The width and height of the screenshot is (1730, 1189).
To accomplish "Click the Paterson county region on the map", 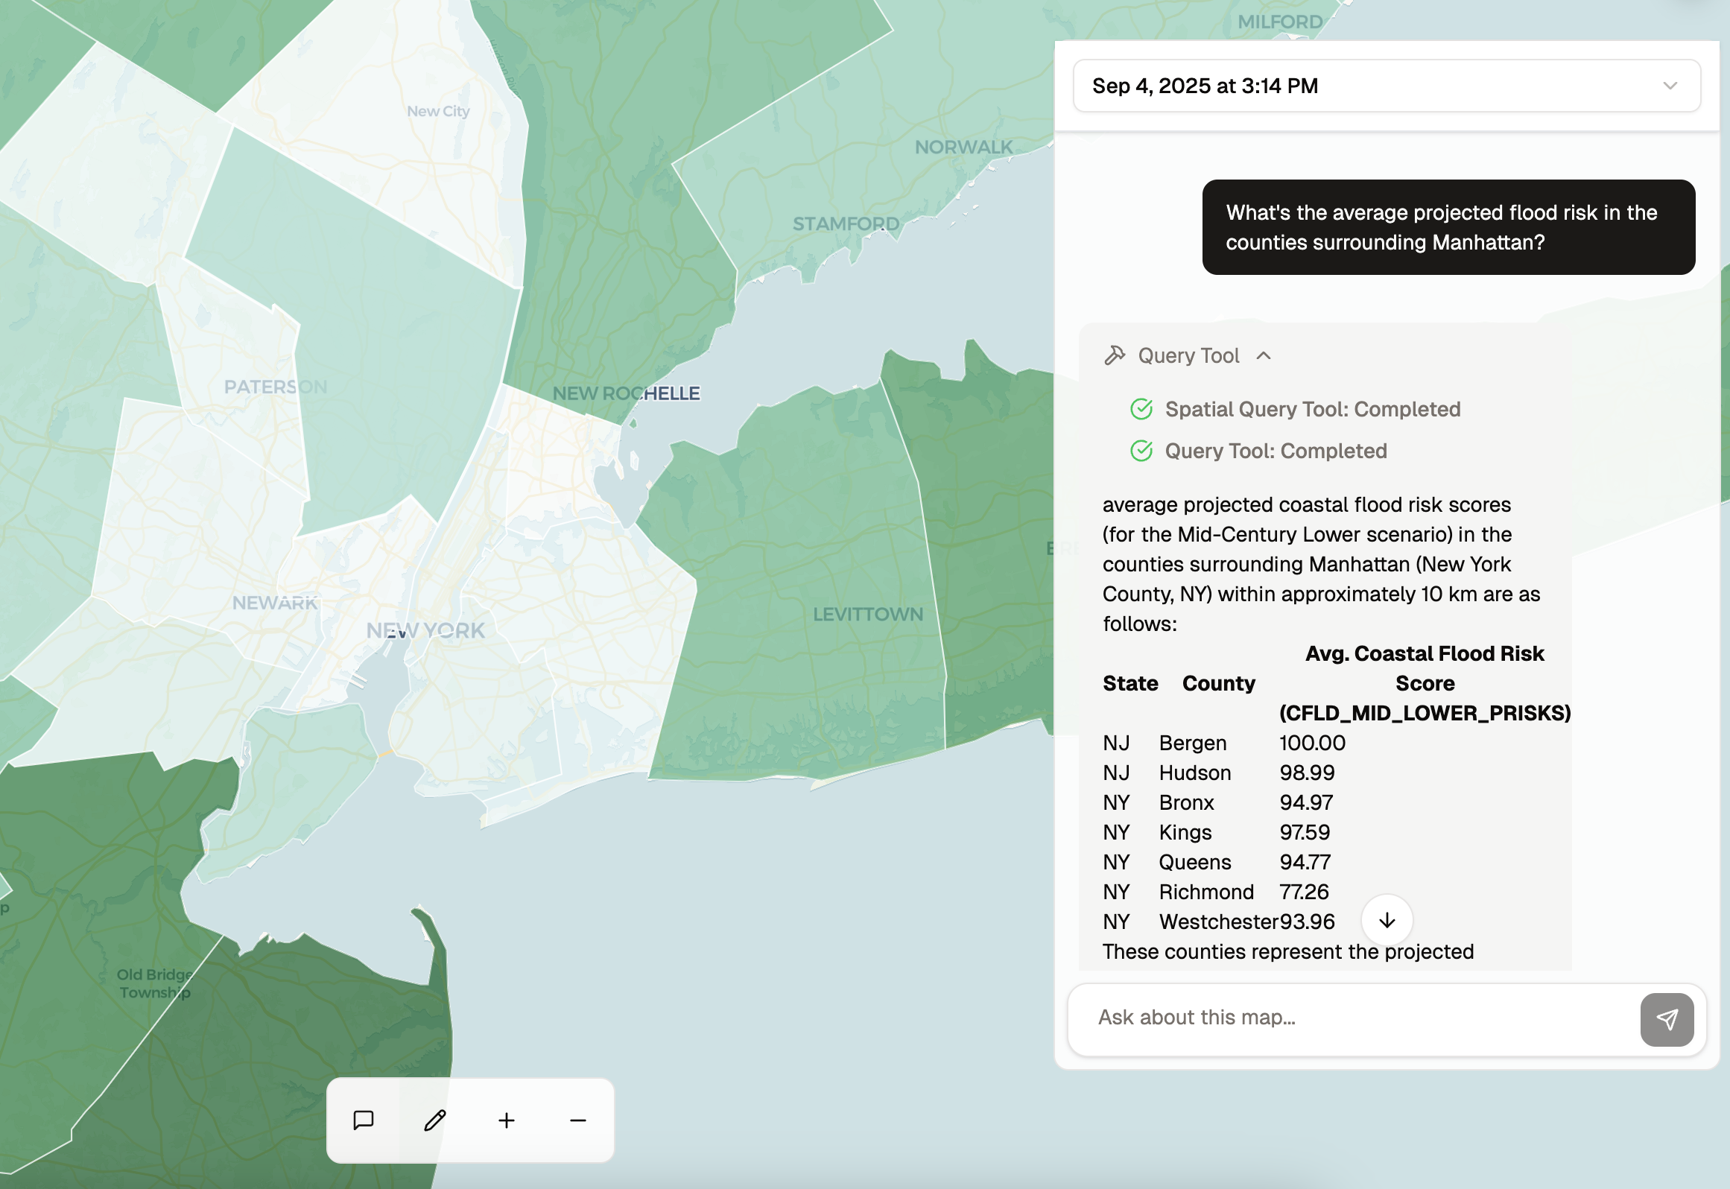I will (x=275, y=386).
